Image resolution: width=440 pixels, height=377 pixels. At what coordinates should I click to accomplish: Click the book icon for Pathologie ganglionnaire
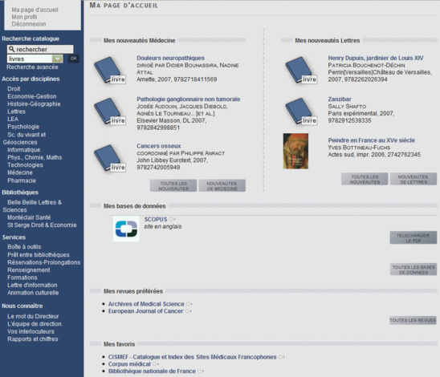[x=109, y=111]
